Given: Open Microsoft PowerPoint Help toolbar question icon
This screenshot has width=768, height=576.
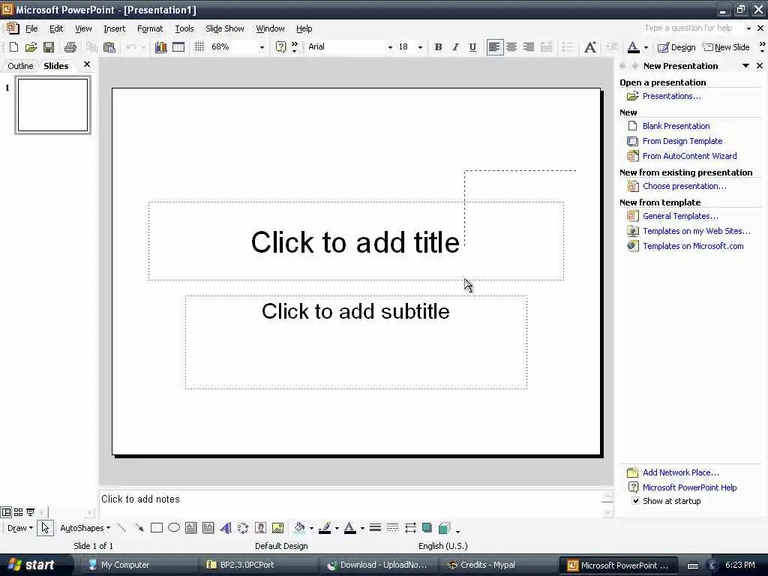Looking at the screenshot, I should click(280, 47).
